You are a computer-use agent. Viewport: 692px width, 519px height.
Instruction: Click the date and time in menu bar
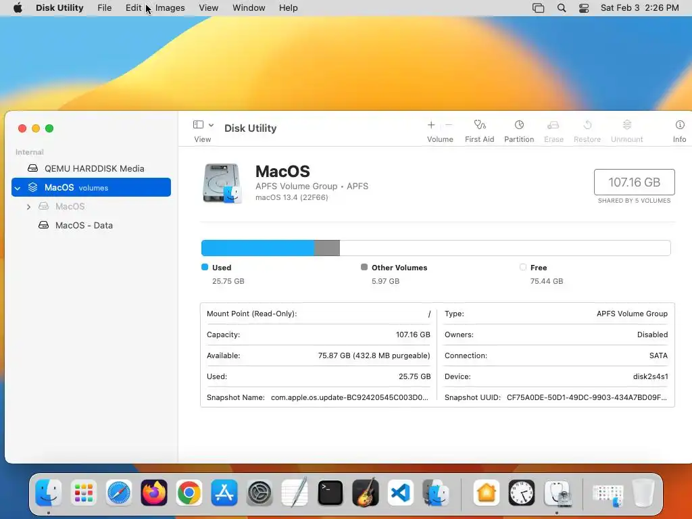click(639, 8)
